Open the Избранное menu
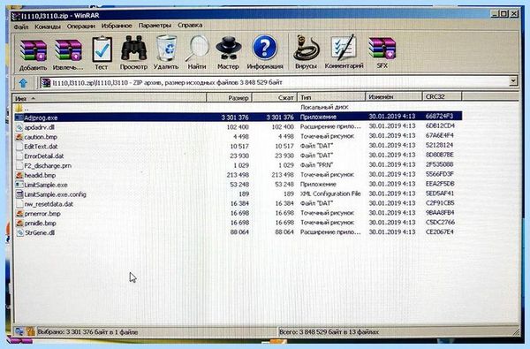530x349 pixels. click(117, 26)
